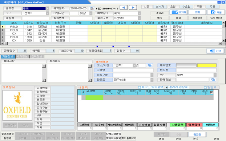The image size is (226, 141).
Task: Open the 골프장 dropdown
Action: (x=48, y=8)
